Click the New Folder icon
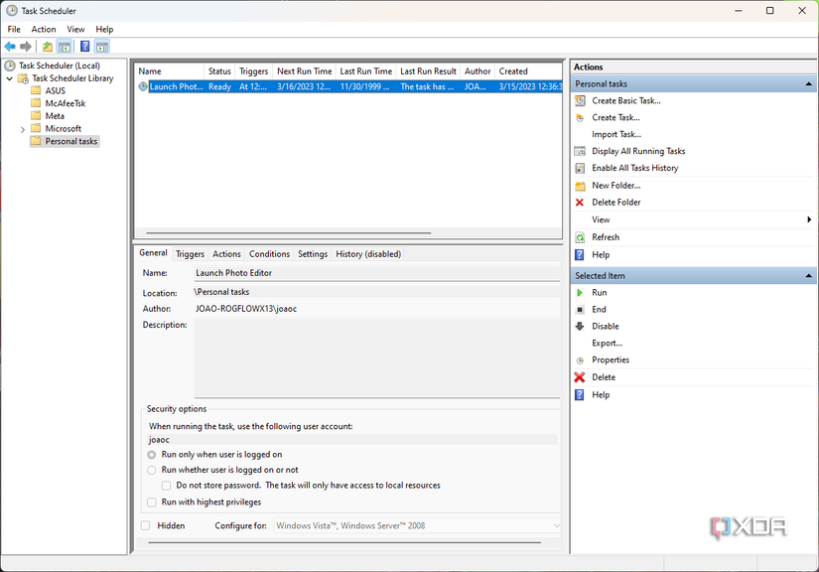This screenshot has width=819, height=572. coord(580,186)
